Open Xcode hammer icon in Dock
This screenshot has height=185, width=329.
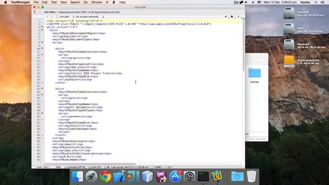(119, 176)
